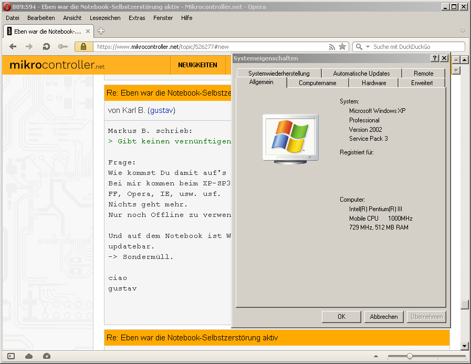Open the Lesezeichen menu
The height and width of the screenshot is (364, 471).
[x=105, y=18]
